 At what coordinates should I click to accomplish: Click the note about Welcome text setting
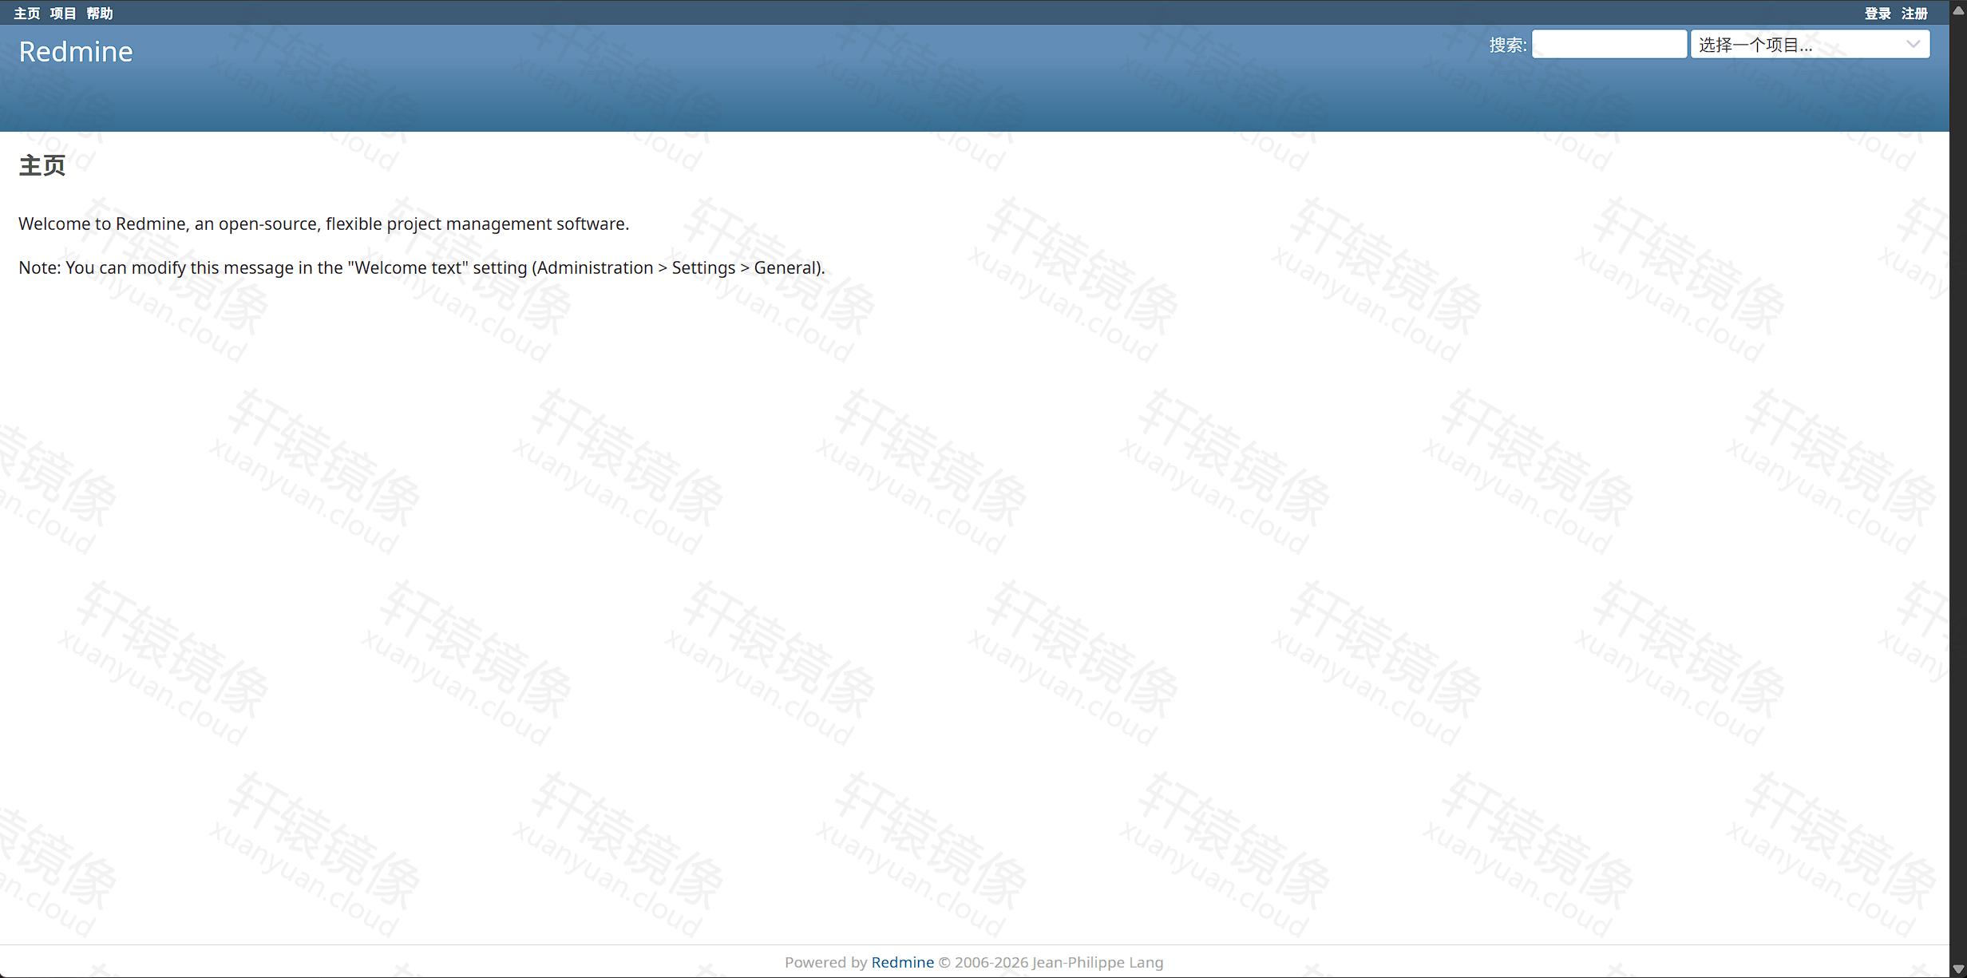click(x=421, y=267)
